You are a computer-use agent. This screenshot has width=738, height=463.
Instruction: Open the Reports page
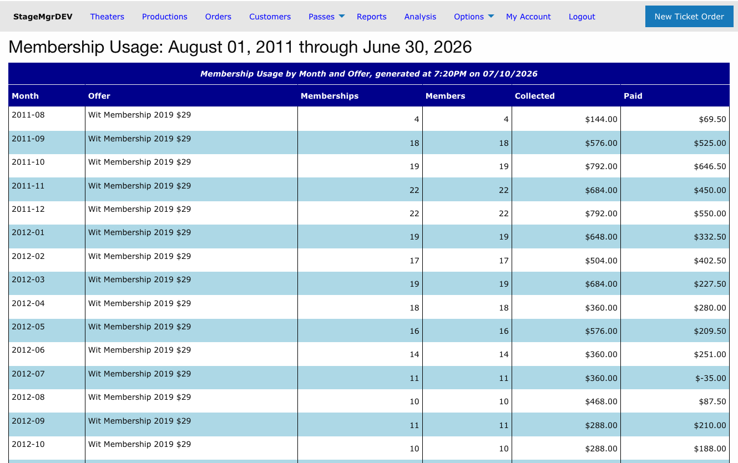pos(372,17)
